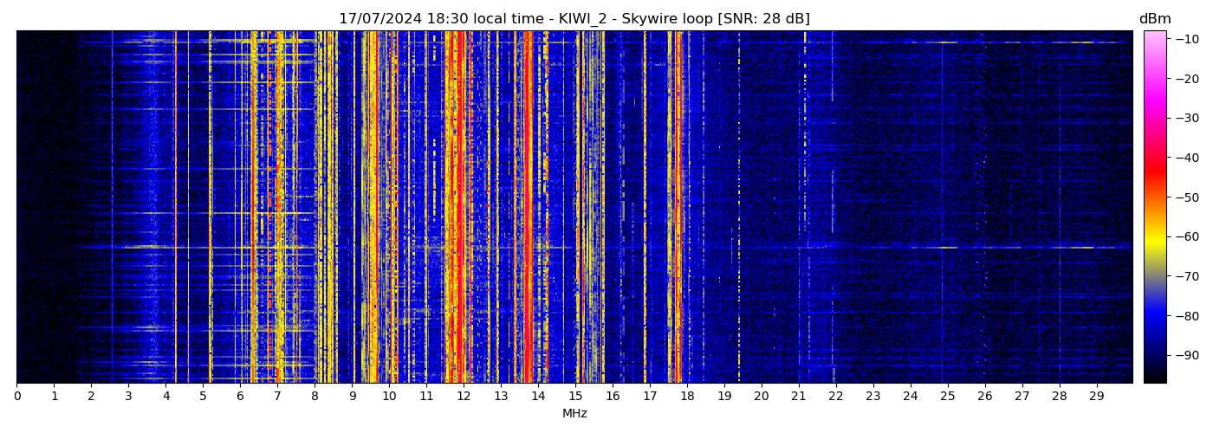Click the thin yellow line near 4.25 MHz
The height and width of the screenshot is (433, 1213).
pyautogui.click(x=175, y=216)
